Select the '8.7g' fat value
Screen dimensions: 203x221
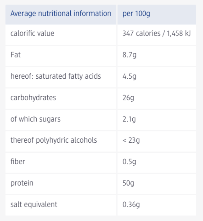click(129, 55)
